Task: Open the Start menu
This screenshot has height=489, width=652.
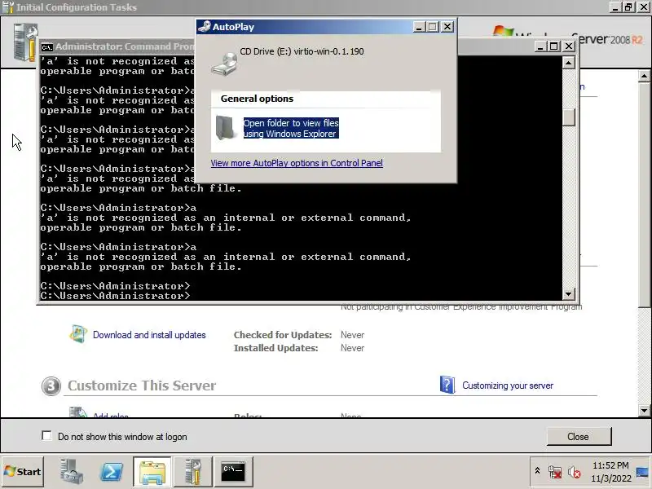Action: [x=23, y=472]
